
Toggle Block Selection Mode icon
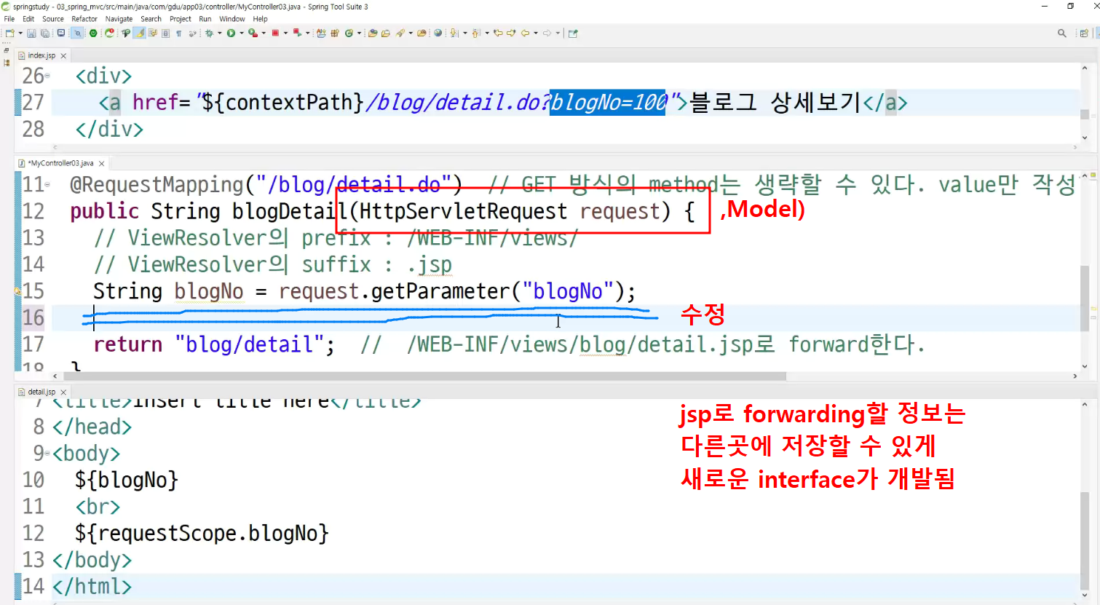165,33
